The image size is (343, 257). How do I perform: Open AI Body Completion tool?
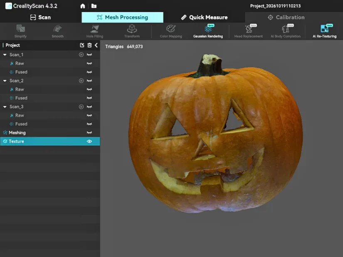(x=286, y=31)
